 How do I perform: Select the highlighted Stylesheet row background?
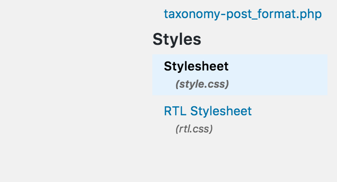coord(240,75)
